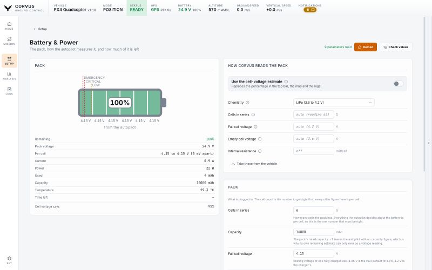Viewport: 432px width, 270px height.
Task: Click the Battery & Power heading
Action: pos(54,43)
